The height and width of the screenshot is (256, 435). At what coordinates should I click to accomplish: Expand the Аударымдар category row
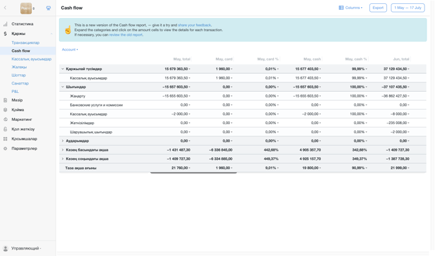click(x=63, y=141)
